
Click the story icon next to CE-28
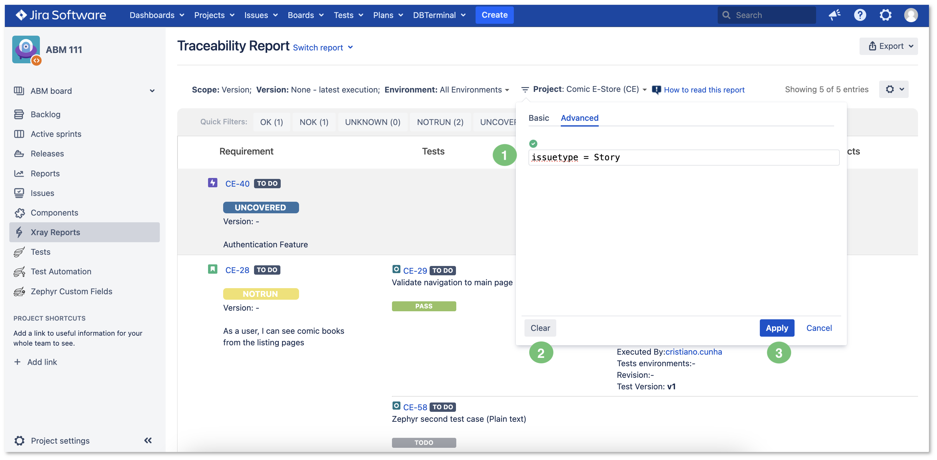(x=213, y=269)
